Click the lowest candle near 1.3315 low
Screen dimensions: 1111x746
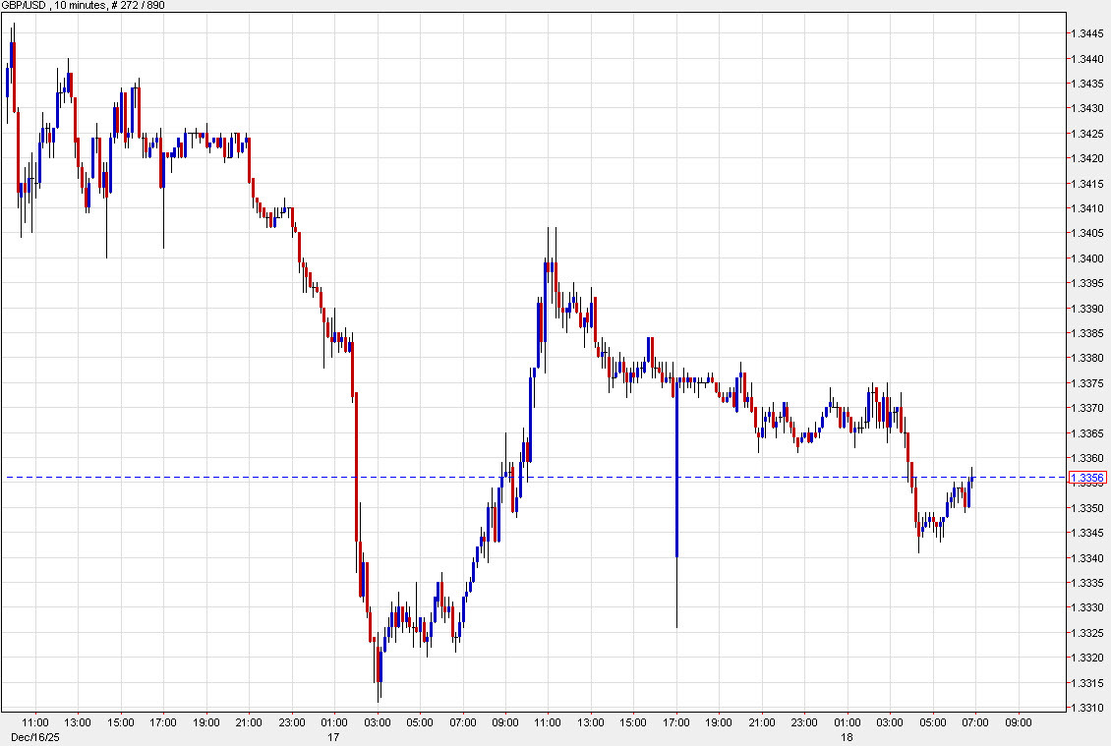[380, 668]
